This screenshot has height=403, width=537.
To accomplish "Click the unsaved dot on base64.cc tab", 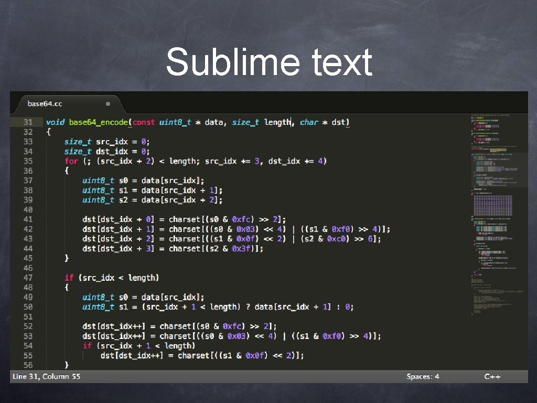I will (108, 104).
